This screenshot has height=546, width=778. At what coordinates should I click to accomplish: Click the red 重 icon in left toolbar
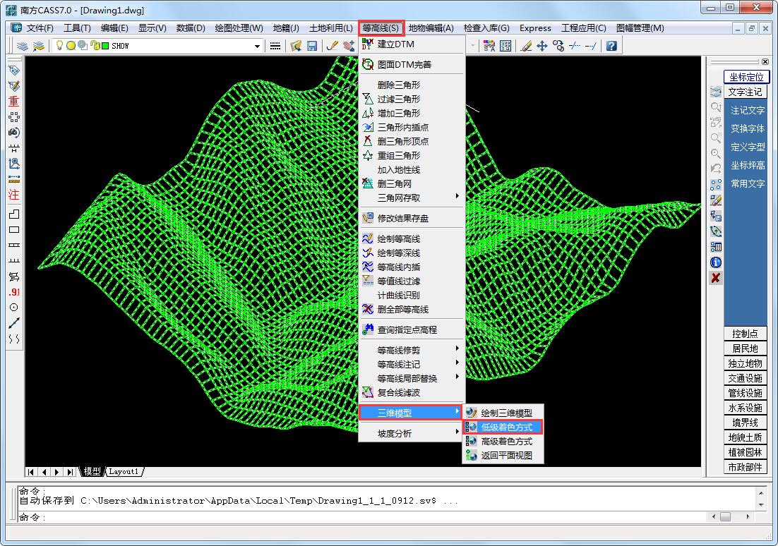point(13,101)
